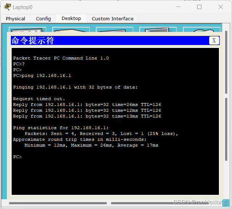This screenshot has width=232, height=209.
Task: Click inside the black command line terminal
Action: [115, 121]
